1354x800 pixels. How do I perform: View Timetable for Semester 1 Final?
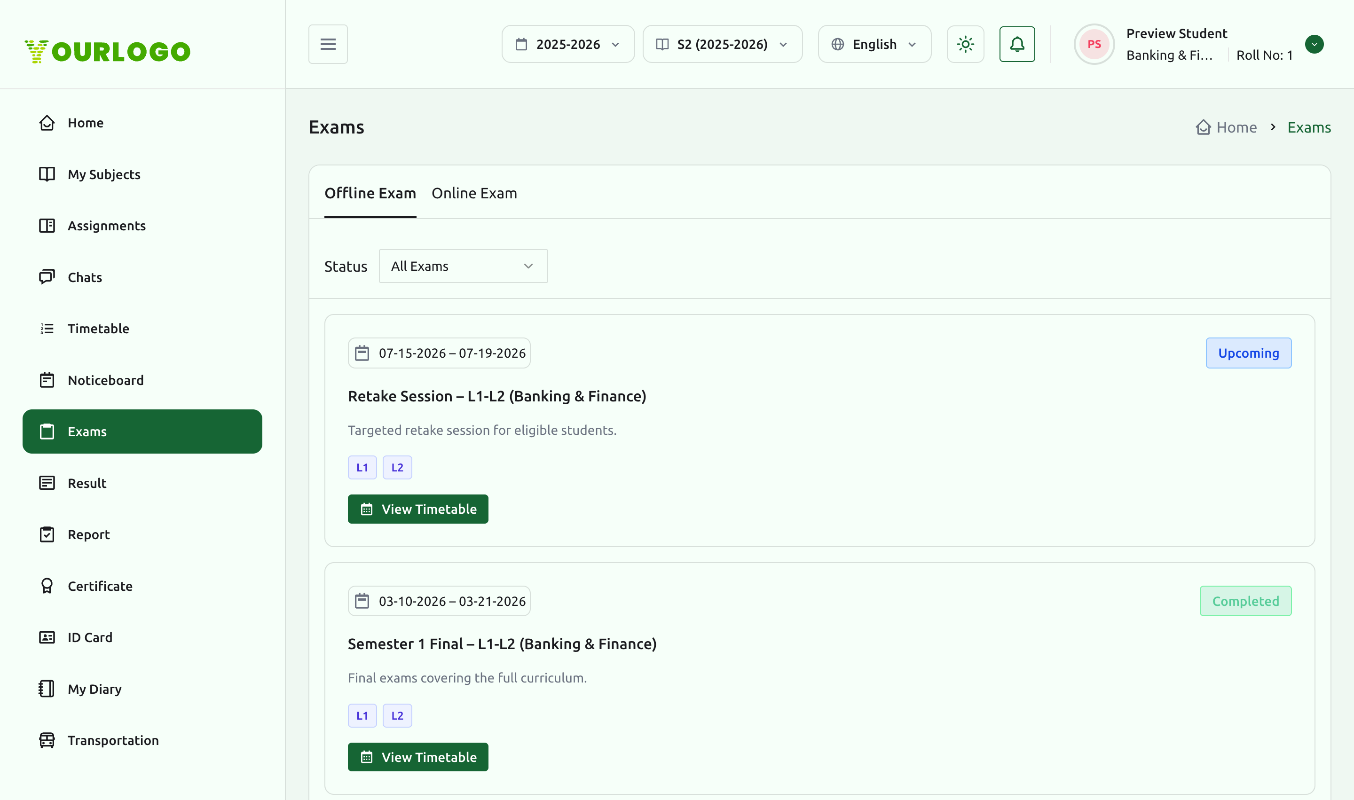pyautogui.click(x=418, y=757)
